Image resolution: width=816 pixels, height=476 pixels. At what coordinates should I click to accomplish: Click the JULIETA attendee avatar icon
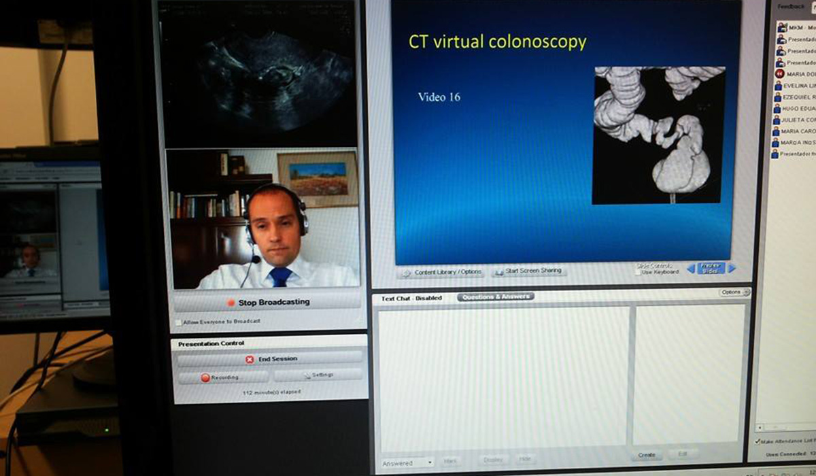click(776, 120)
